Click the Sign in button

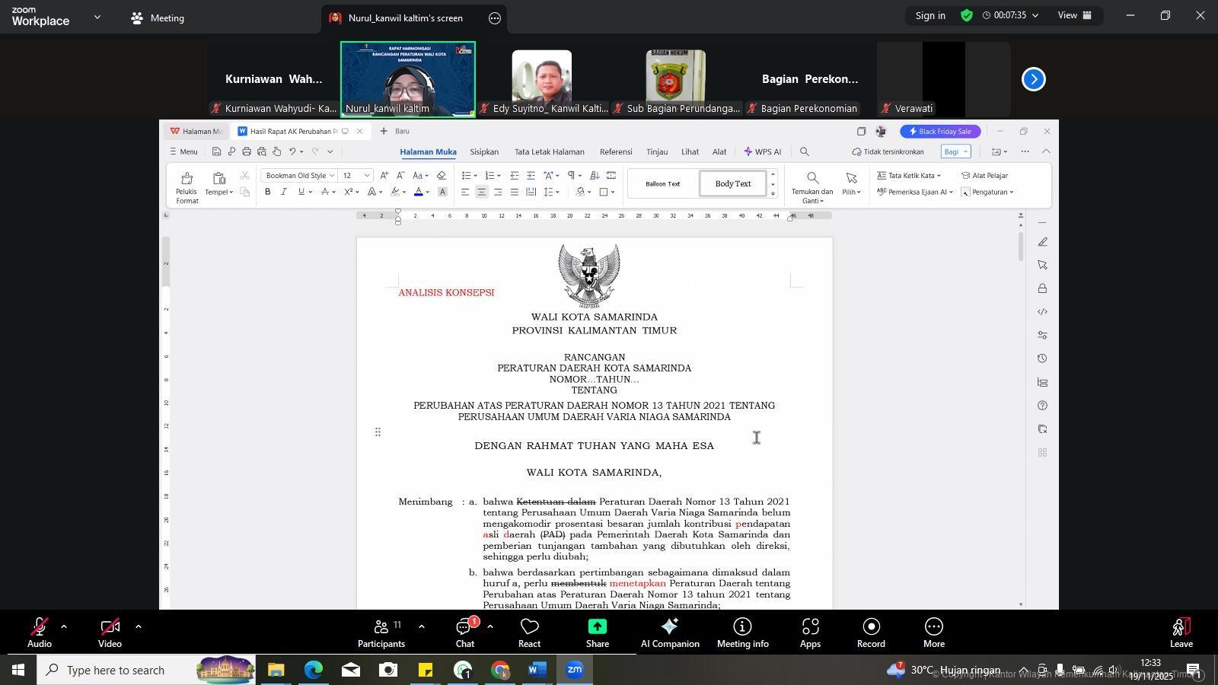click(929, 15)
